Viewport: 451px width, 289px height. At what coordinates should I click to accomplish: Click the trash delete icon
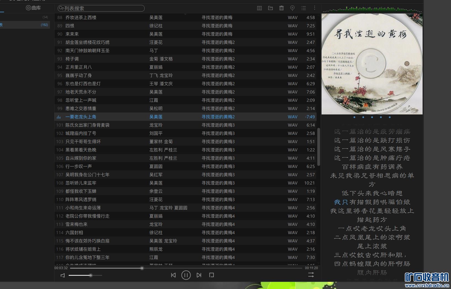[282, 8]
